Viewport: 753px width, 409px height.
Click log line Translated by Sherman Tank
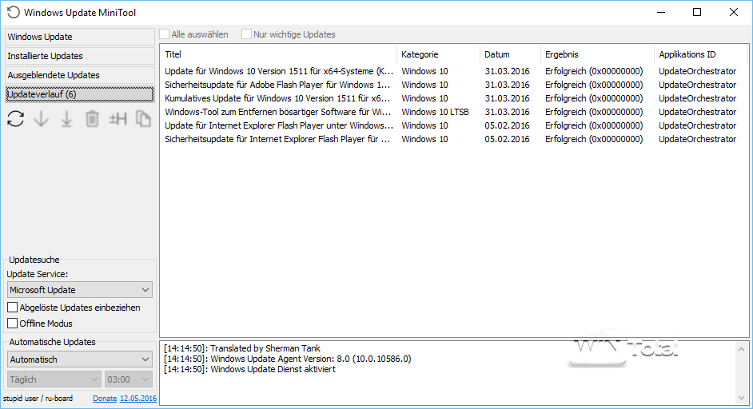(242, 348)
